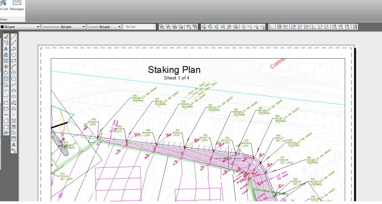382x204 pixels.
Task: Click Change to Current Layer icon
Action: (x=210, y=27)
